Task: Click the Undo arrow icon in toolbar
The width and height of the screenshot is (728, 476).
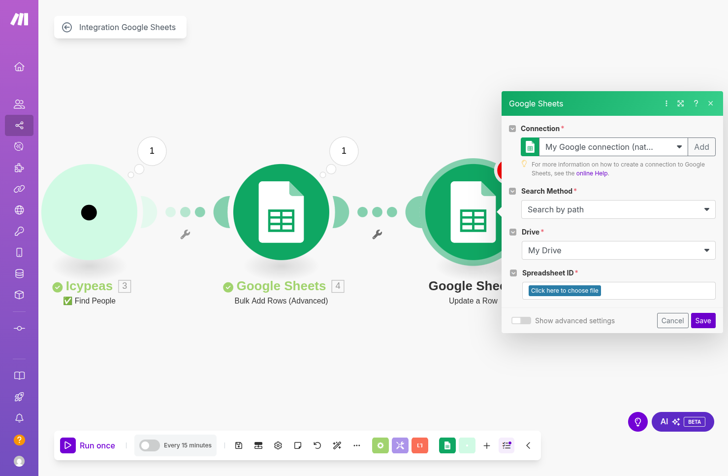Action: click(317, 445)
